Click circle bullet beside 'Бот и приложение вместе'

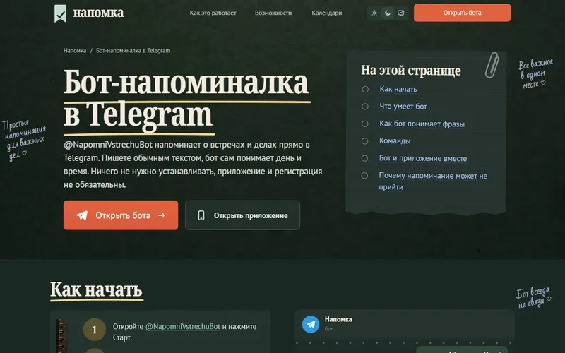point(364,158)
